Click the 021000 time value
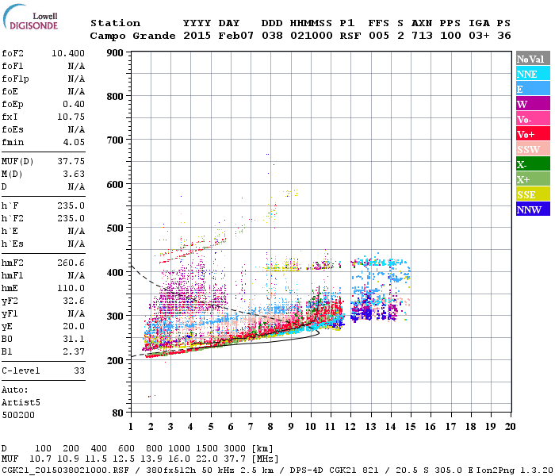 [312, 36]
